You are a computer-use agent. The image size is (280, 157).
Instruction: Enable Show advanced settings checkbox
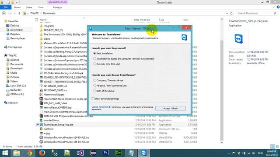click(x=93, y=99)
